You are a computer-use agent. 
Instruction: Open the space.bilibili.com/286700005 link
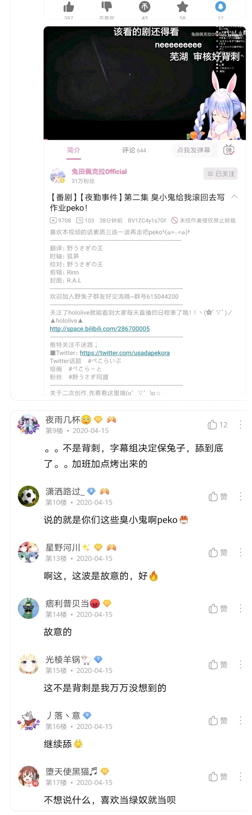[x=100, y=329]
